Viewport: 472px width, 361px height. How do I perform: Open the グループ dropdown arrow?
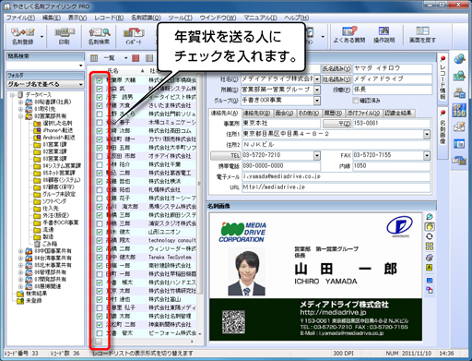tap(317, 101)
